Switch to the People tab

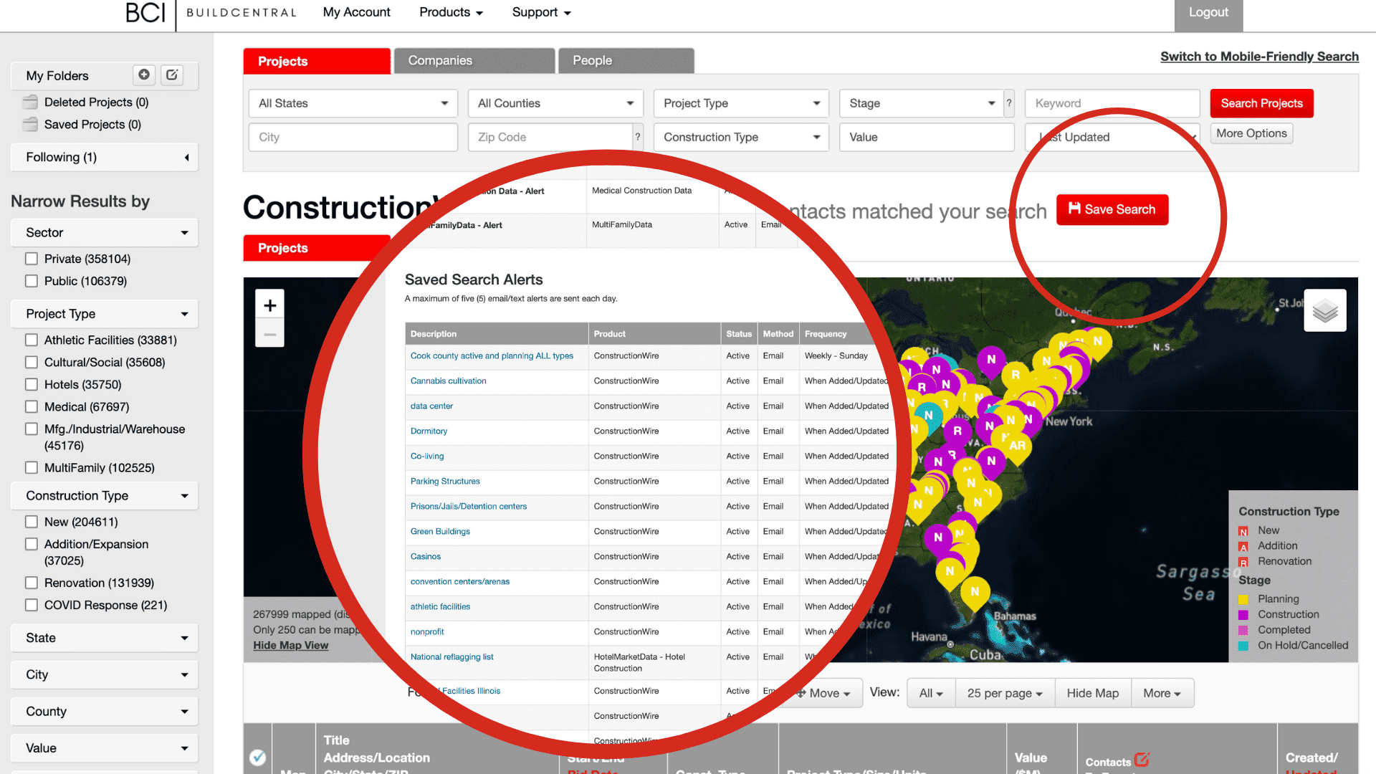coord(626,61)
